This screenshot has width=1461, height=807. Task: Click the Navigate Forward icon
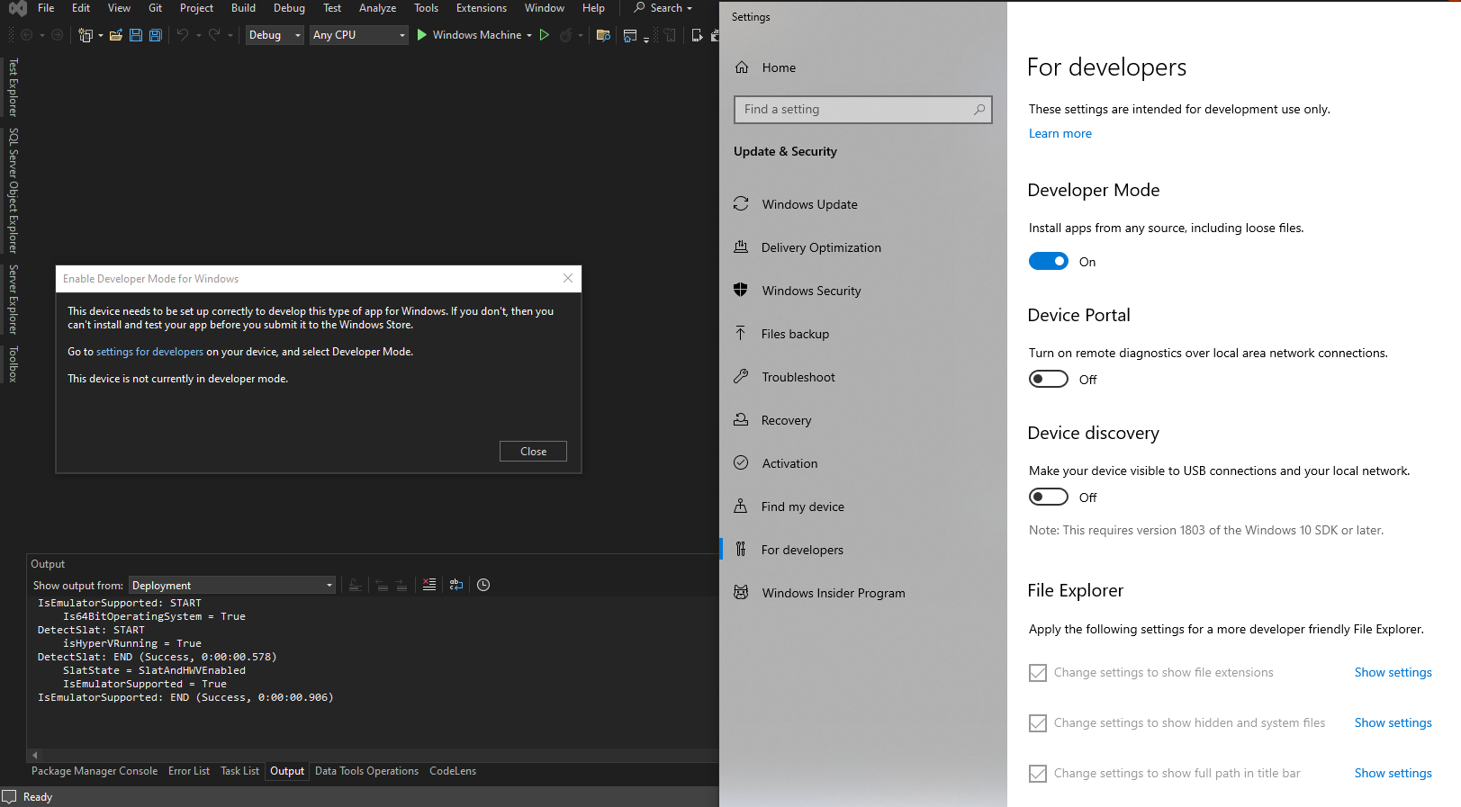(x=57, y=35)
